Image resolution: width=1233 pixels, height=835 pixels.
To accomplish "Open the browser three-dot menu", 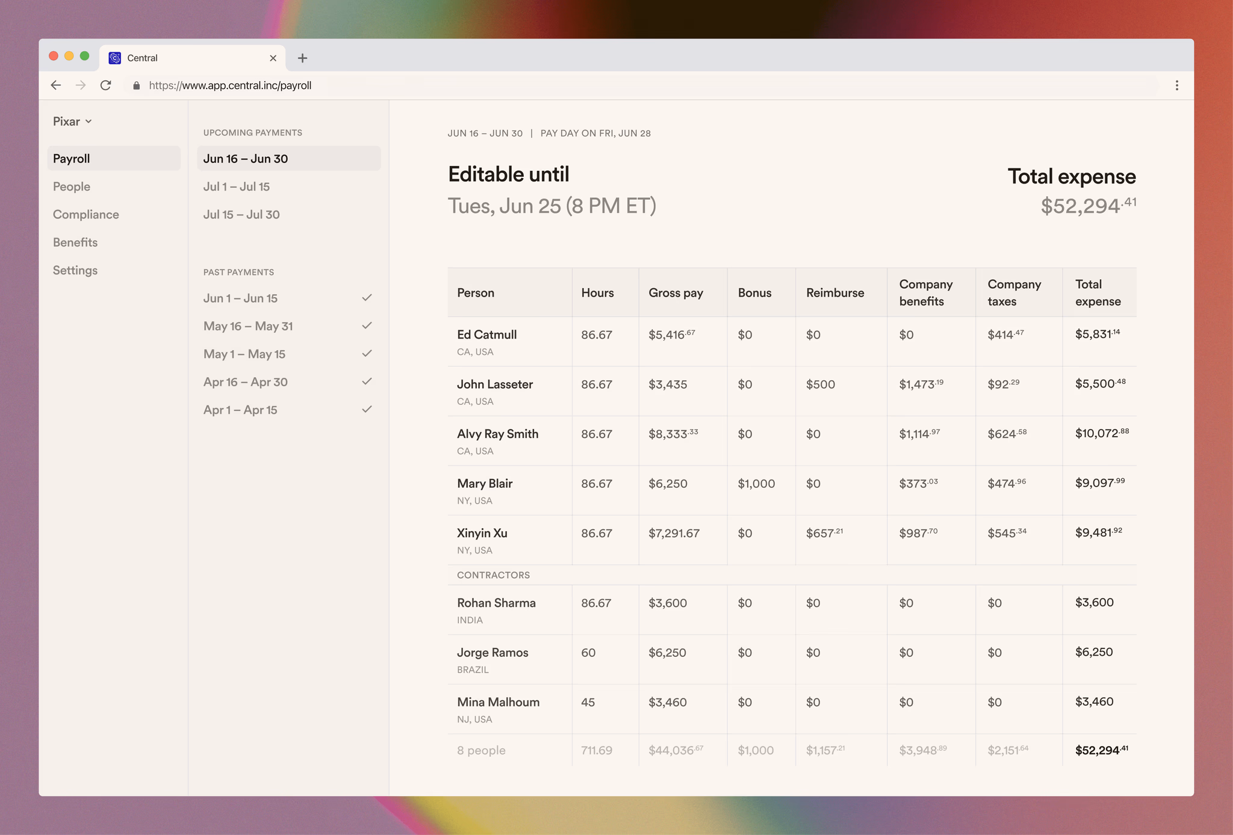I will coord(1176,85).
